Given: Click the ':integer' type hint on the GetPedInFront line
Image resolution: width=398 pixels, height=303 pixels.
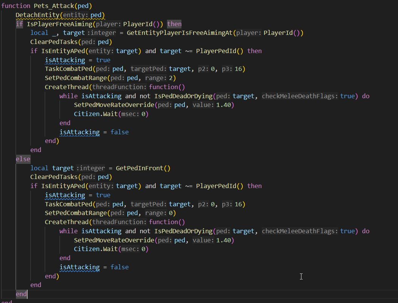Looking at the screenshot, I should pos(90,168).
